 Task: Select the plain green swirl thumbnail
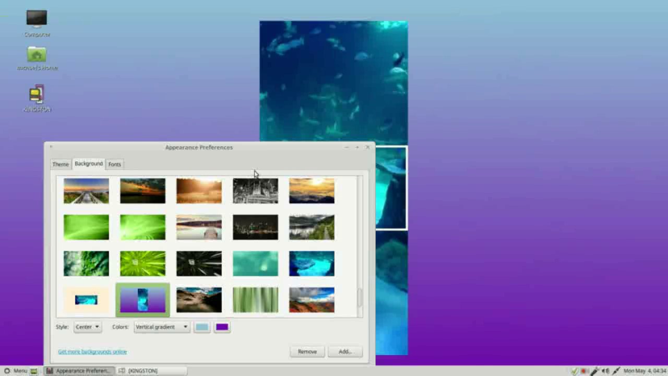(86, 227)
